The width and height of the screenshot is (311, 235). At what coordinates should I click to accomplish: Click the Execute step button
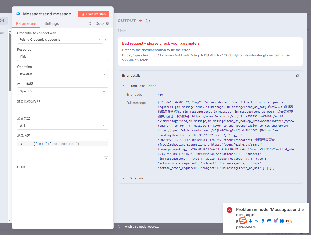(x=93, y=14)
